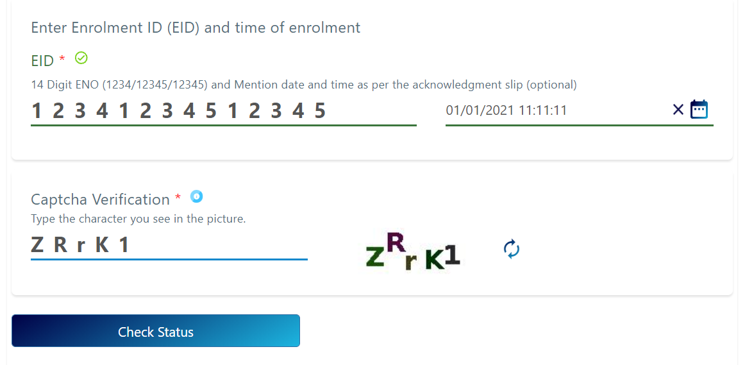
Task: Click the captcha picture
Action: (x=413, y=251)
